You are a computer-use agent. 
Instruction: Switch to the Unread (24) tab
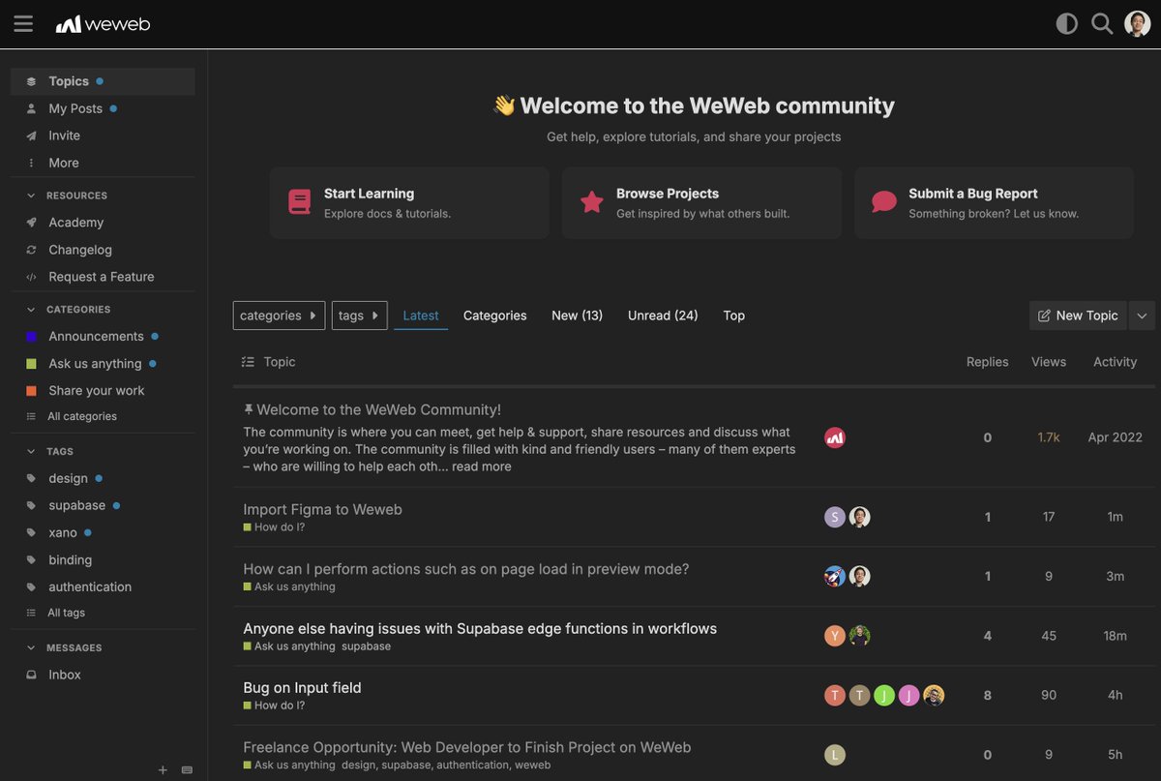pos(663,315)
